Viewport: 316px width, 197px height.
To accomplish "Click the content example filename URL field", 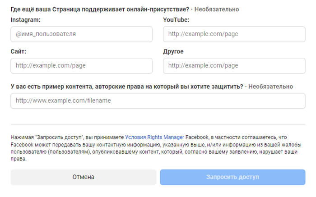I will click(158, 101).
